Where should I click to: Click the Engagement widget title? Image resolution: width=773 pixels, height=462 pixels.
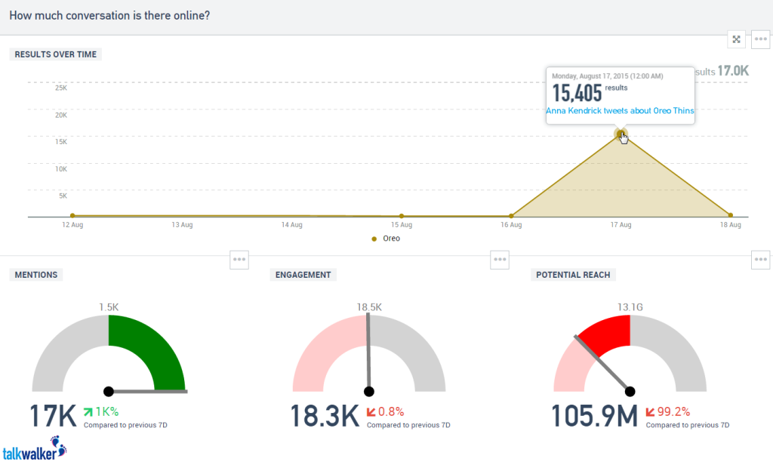(x=303, y=275)
